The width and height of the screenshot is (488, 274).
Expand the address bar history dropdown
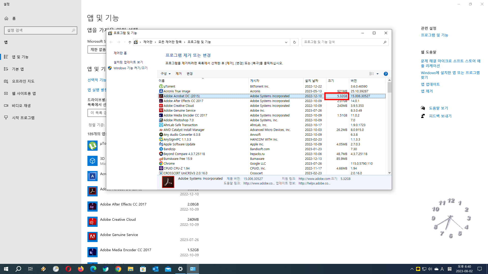coord(286,42)
